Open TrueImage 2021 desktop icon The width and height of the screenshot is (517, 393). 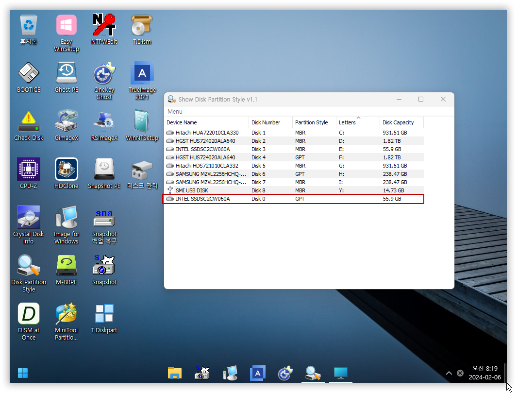142,81
